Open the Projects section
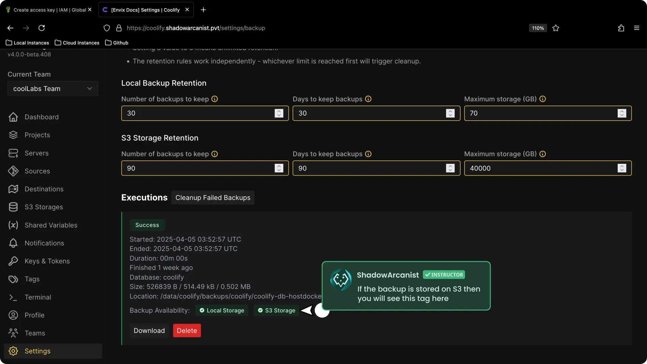647x364 pixels. (x=37, y=135)
